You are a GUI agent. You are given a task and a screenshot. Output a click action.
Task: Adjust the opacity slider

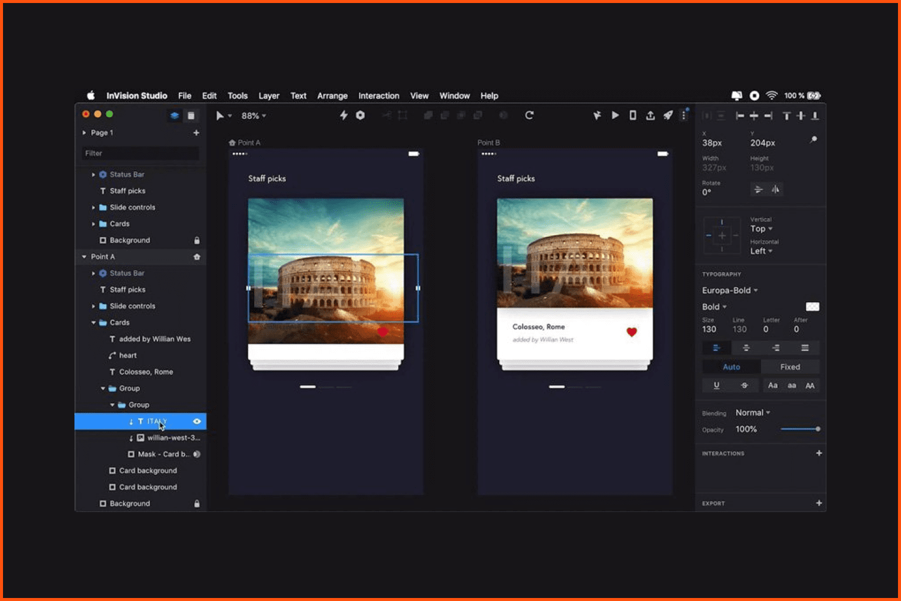pyautogui.click(x=800, y=429)
